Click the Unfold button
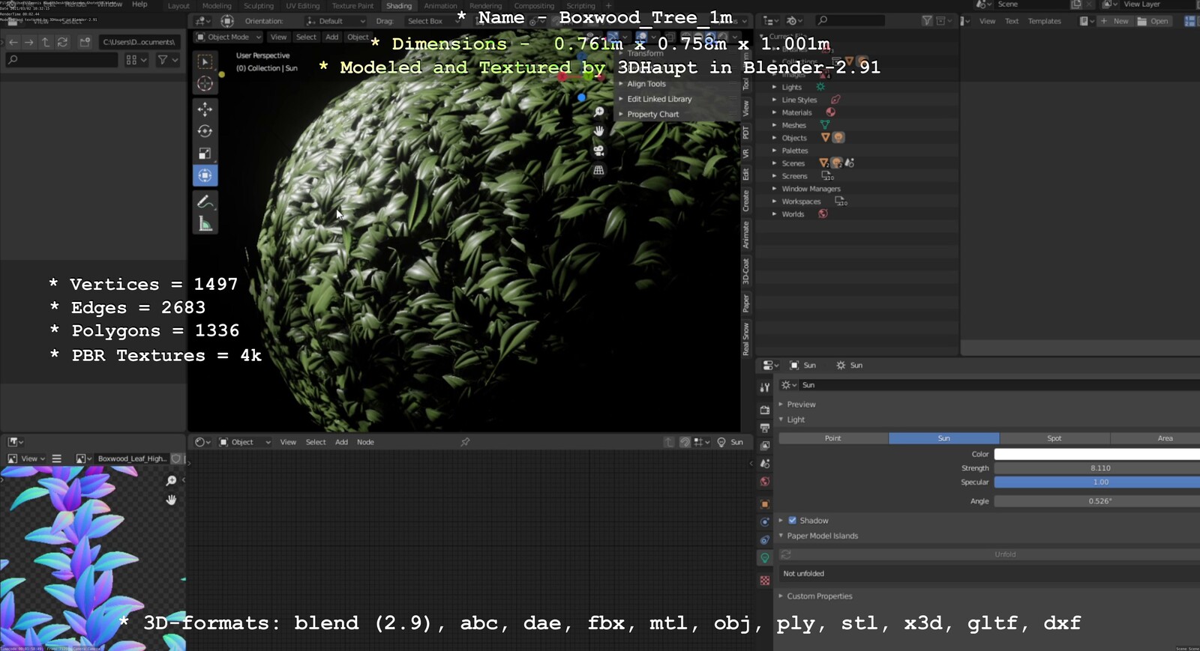Viewport: 1200px width, 651px height. pos(1005,554)
